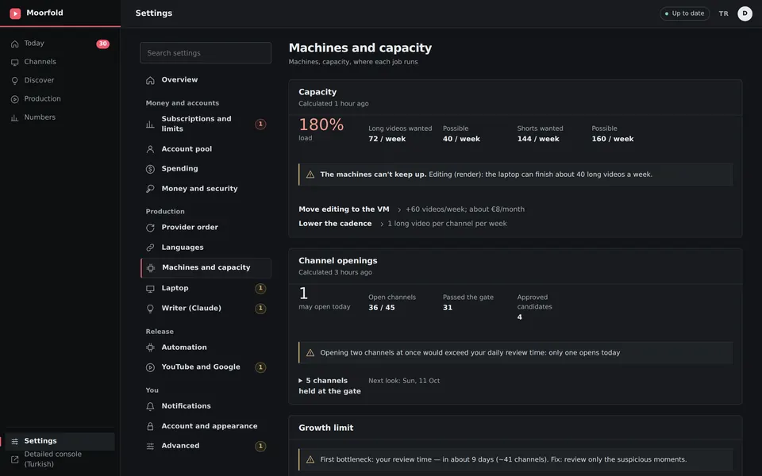This screenshot has height=476, width=762.
Task: Click the Languages link icon
Action: point(150,248)
